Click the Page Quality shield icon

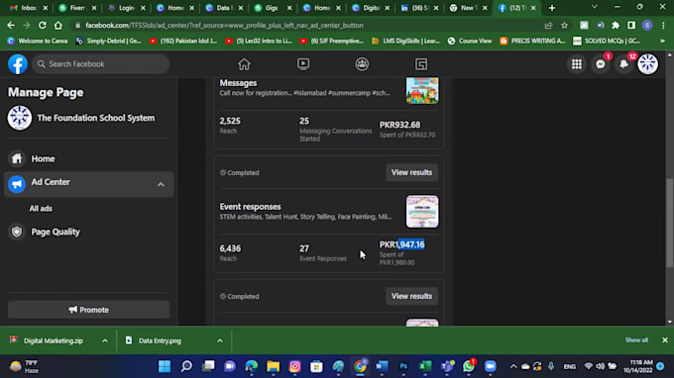coord(17,232)
